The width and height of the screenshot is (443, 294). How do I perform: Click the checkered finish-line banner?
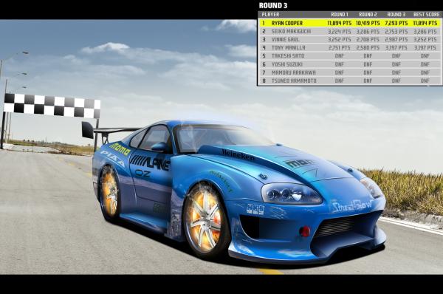pyautogui.click(x=52, y=106)
